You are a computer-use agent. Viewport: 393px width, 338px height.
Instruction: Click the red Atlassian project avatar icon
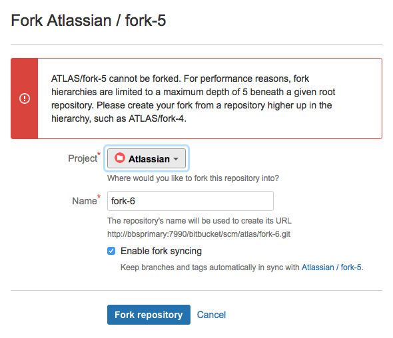click(119, 158)
